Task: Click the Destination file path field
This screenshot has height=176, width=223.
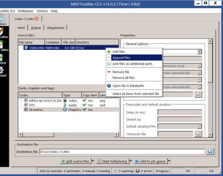Action: click(x=122, y=151)
